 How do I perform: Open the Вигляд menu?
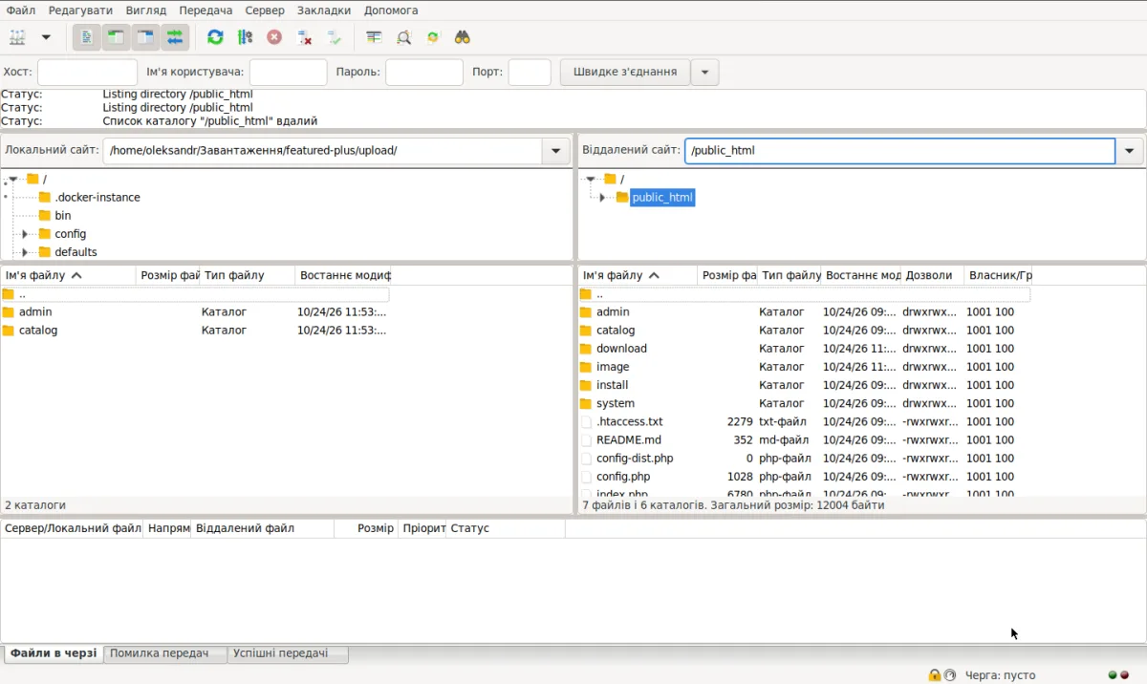(146, 10)
